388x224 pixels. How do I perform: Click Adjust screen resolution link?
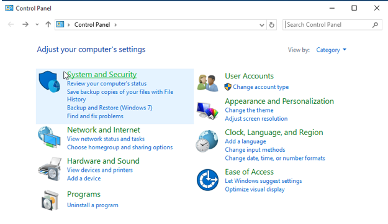[256, 119]
